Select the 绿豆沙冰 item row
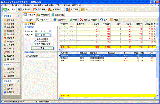160x104 pixels. [x=107, y=58]
